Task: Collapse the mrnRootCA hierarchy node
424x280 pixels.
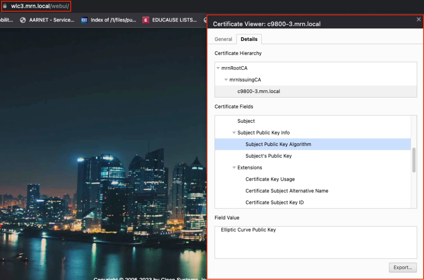Action: tap(218, 68)
